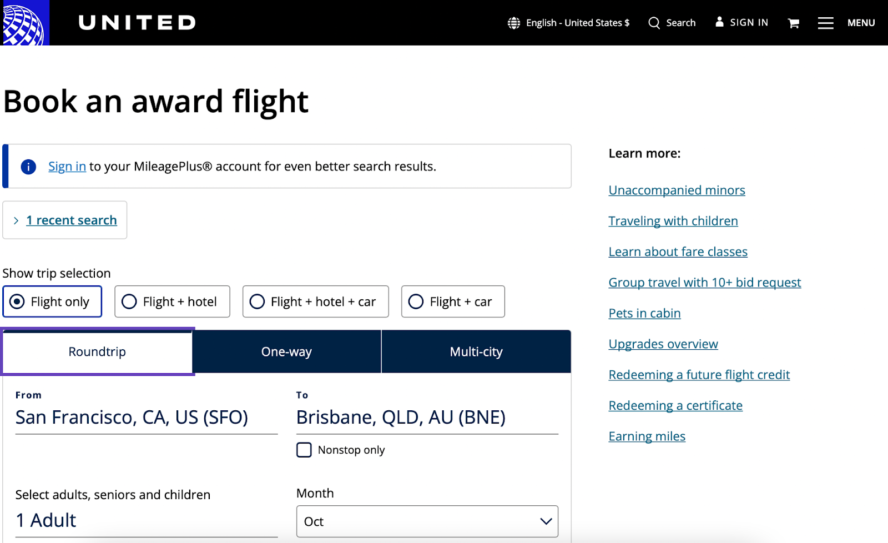
Task: Choose Flight + hotel option
Action: click(129, 301)
